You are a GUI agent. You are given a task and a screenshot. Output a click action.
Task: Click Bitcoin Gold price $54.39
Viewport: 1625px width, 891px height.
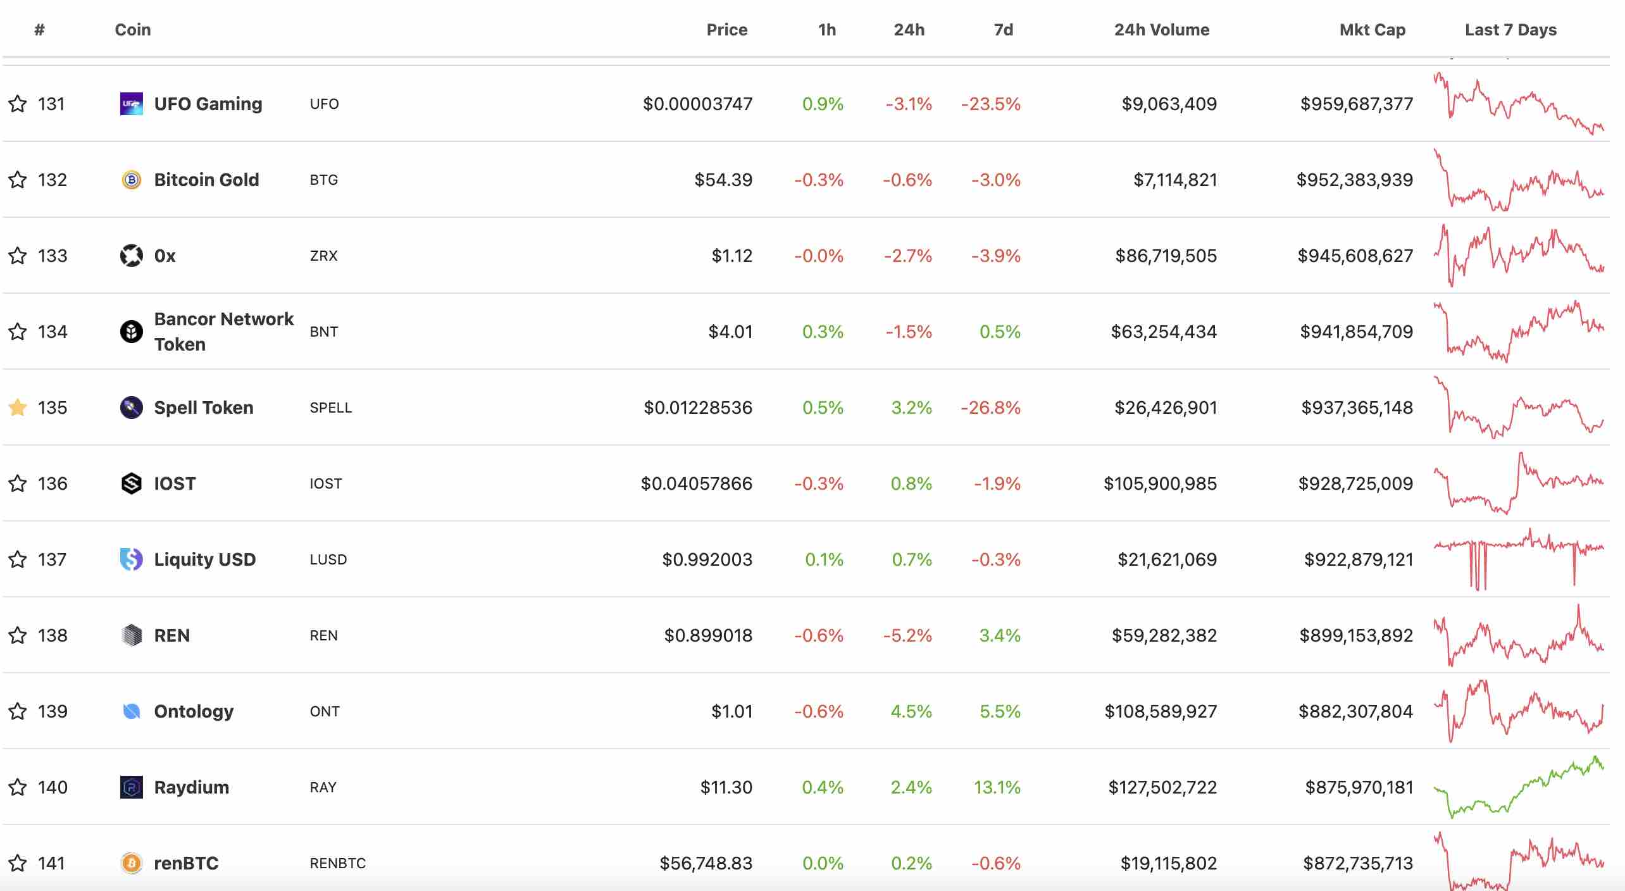pyautogui.click(x=723, y=180)
